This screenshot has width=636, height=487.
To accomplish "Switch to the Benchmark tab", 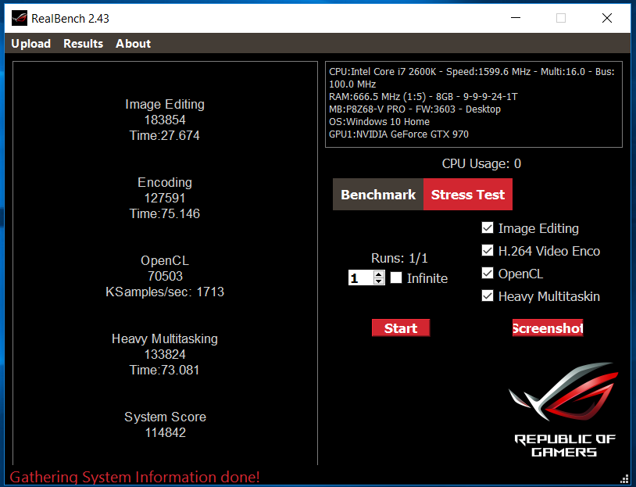I will (x=378, y=195).
